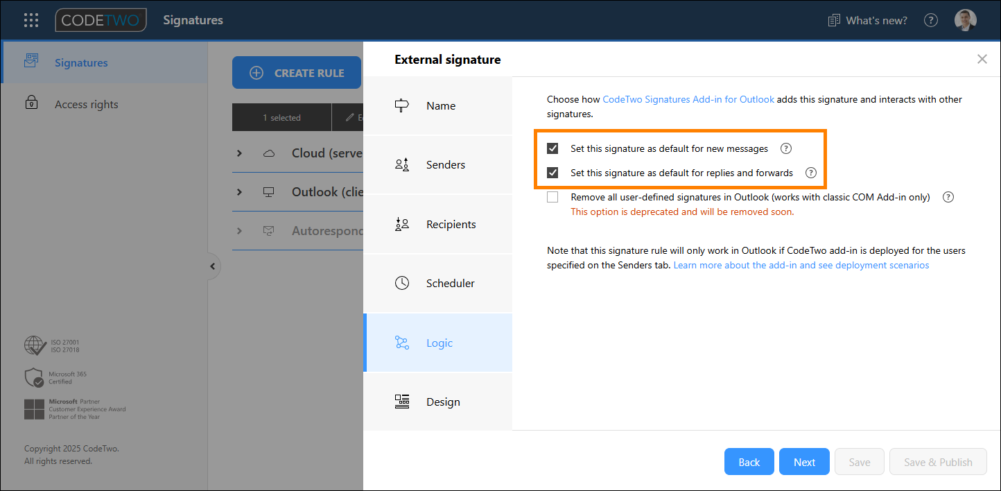This screenshot has width=1001, height=491.
Task: Switch to the Name tab
Action: click(437, 105)
